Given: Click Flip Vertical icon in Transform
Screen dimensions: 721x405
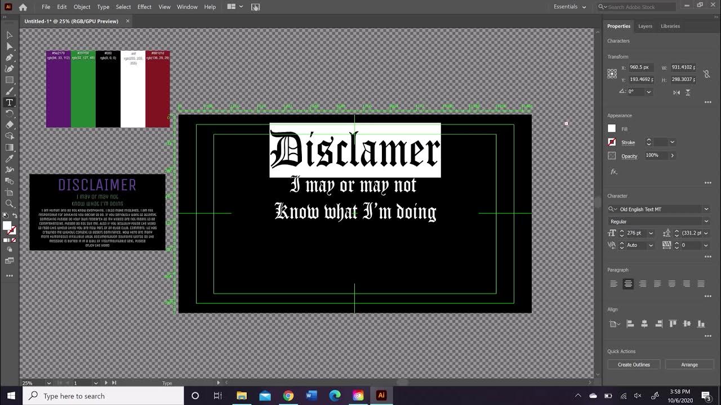Looking at the screenshot, I should [x=688, y=92].
